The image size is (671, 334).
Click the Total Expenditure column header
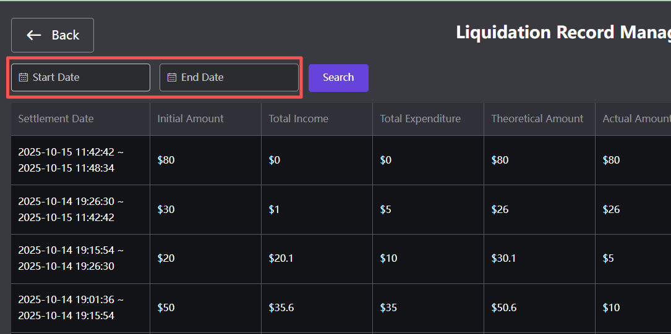pos(420,119)
